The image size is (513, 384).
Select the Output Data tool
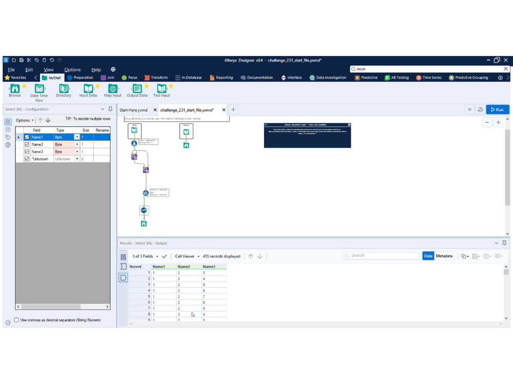[x=137, y=90]
